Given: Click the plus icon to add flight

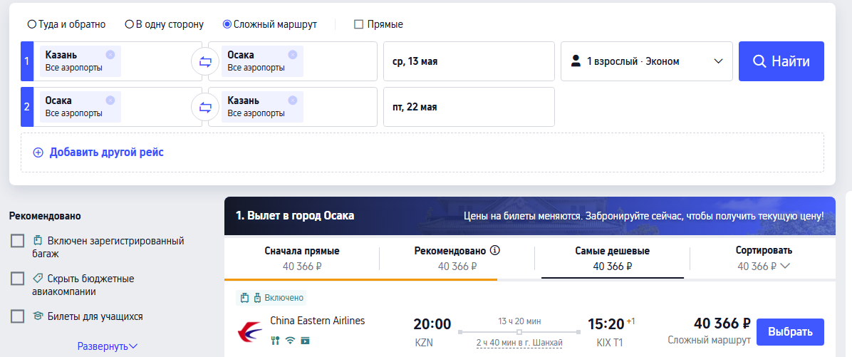Looking at the screenshot, I should pyautogui.click(x=38, y=152).
